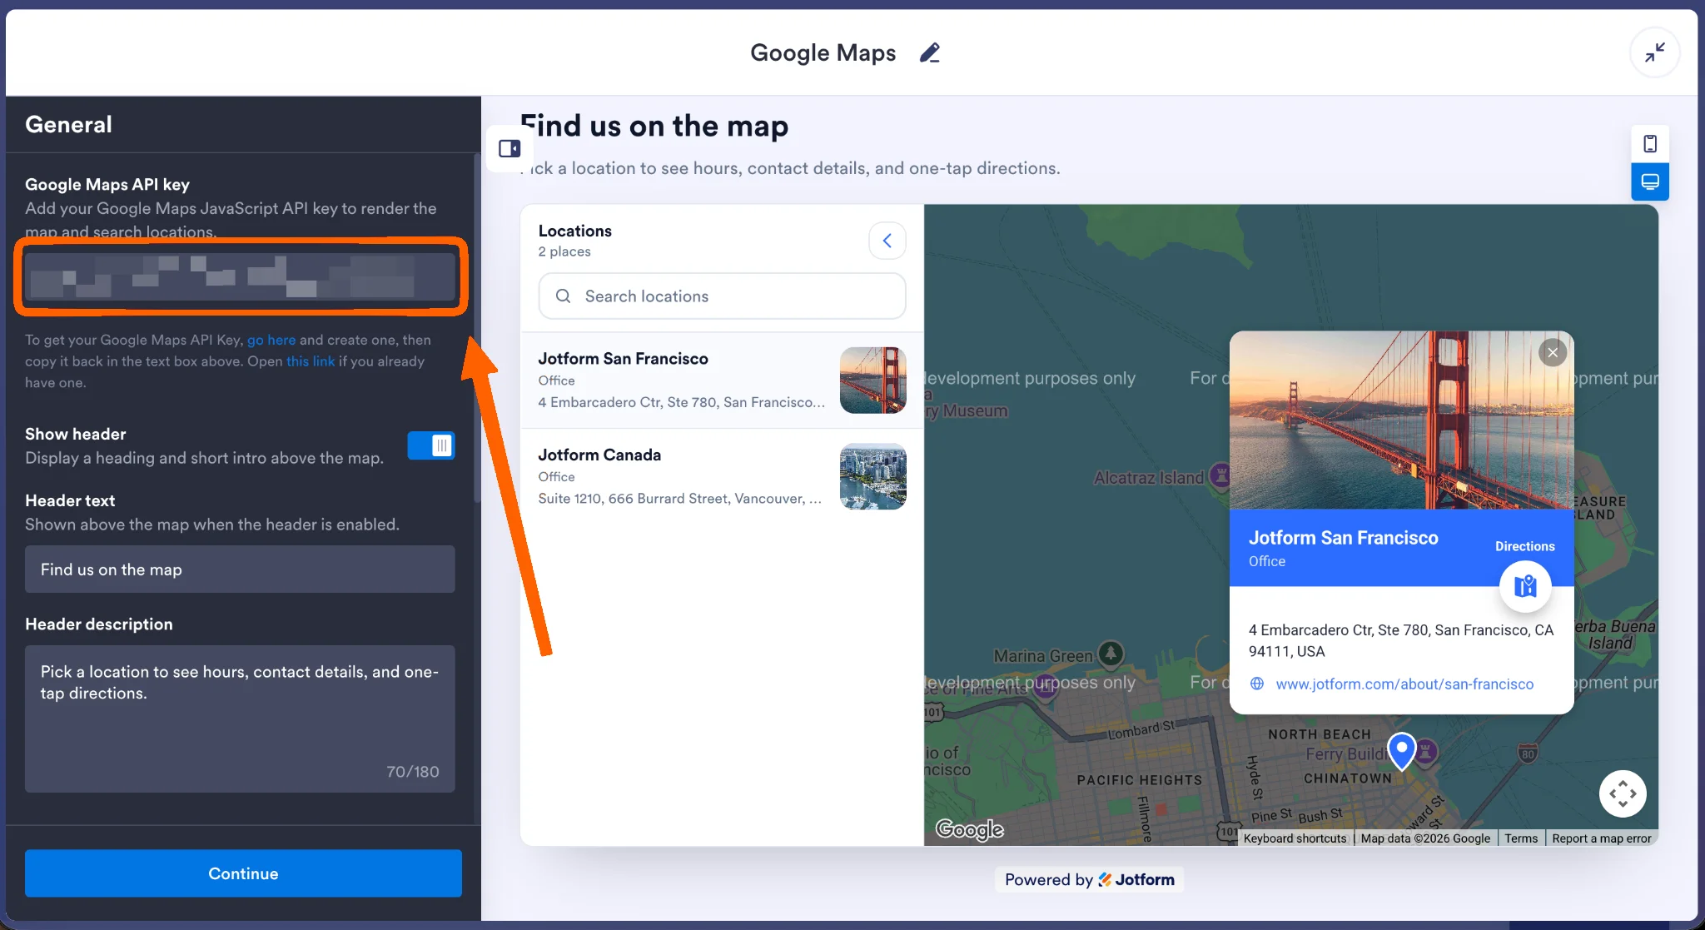The height and width of the screenshot is (930, 1705).
Task: Click the '2 places' count text
Action: (x=564, y=251)
